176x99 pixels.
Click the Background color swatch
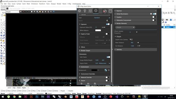coord(94,70)
